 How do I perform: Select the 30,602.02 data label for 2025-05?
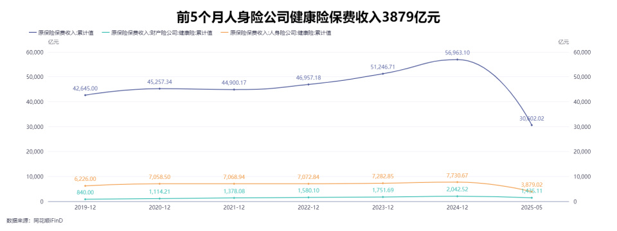click(532, 118)
